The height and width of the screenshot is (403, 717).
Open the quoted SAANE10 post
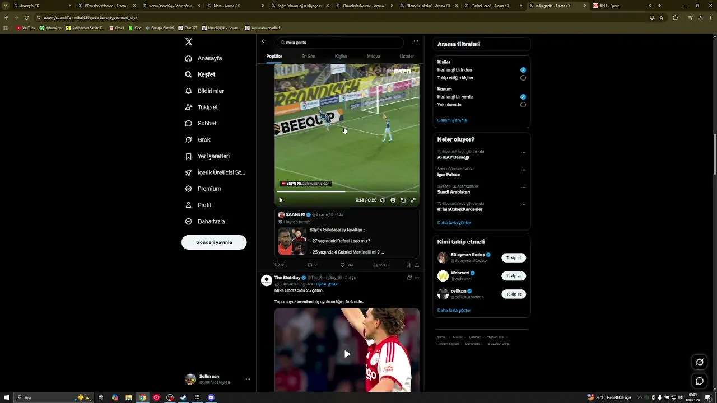click(x=347, y=234)
